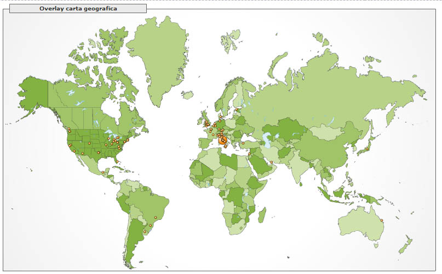The height and width of the screenshot is (274, 442).
Task: Click Russia on the world map
Action: click(x=324, y=93)
